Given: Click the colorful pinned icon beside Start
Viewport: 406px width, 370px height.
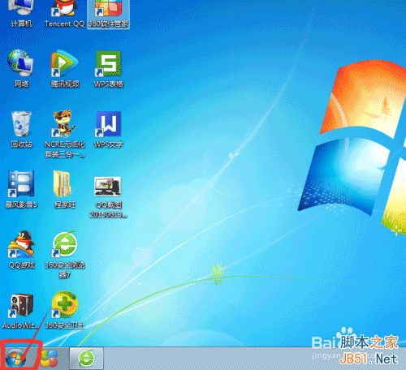Looking at the screenshot, I should (49, 358).
